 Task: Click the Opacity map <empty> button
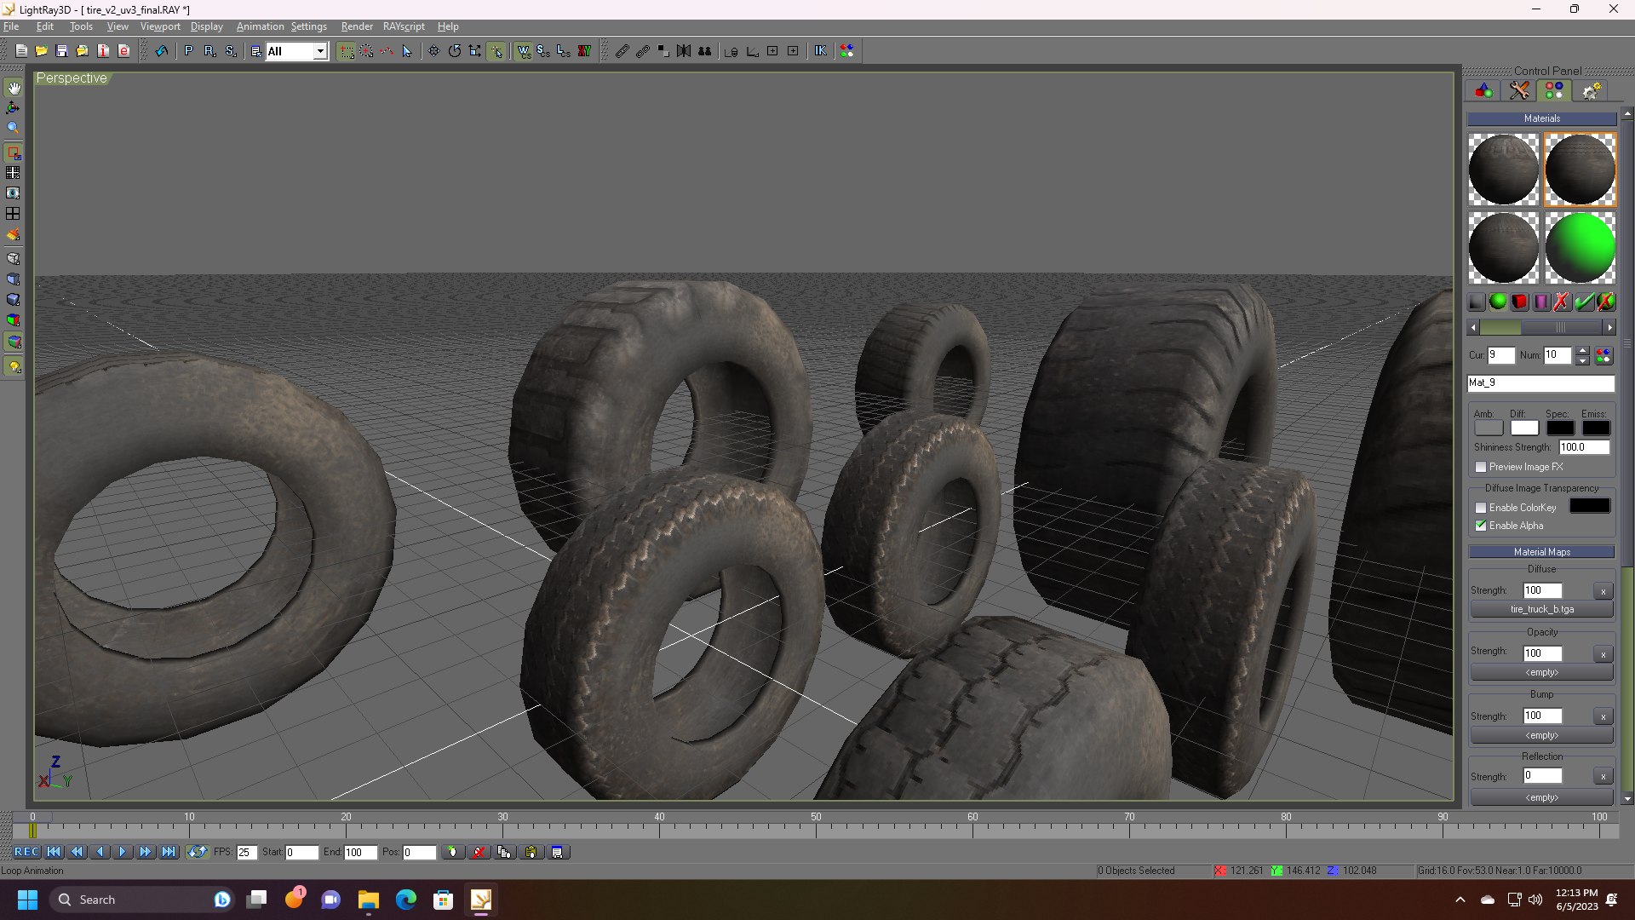1541,672
